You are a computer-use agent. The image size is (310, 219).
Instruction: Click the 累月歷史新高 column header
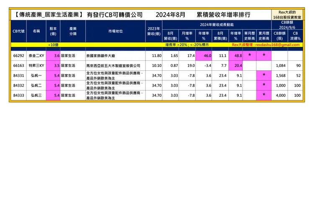pyautogui.click(x=264, y=36)
